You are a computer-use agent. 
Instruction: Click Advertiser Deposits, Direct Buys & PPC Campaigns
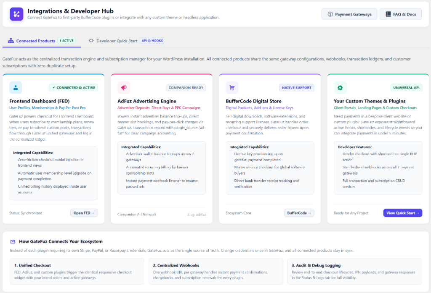(159, 108)
